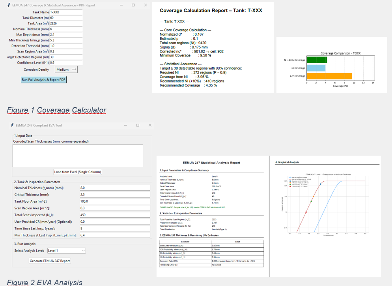Click the light blue NI Coverage bar

point(316,68)
